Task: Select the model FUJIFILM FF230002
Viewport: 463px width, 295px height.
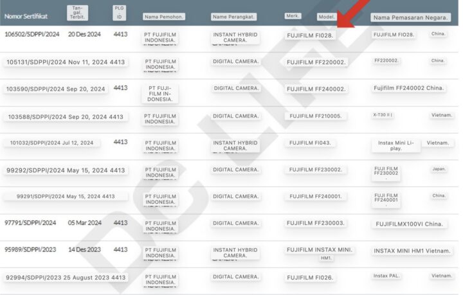Action: tap(316, 170)
